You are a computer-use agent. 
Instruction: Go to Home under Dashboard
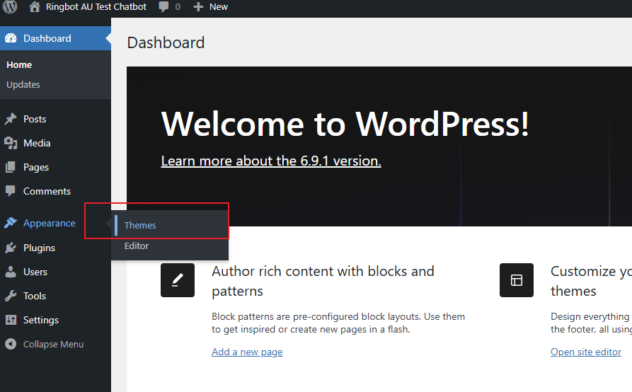pyautogui.click(x=19, y=65)
